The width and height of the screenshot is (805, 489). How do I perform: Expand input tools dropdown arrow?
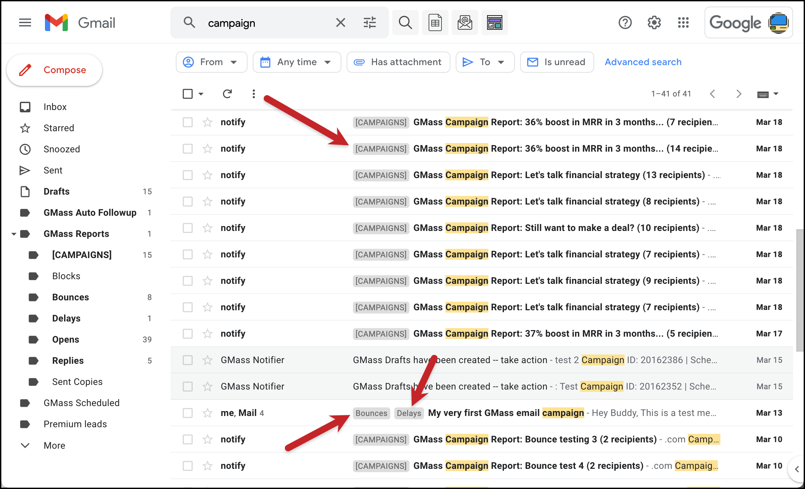point(776,94)
